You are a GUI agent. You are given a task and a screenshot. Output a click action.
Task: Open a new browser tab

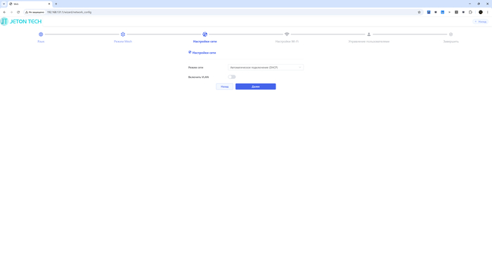pos(56,4)
